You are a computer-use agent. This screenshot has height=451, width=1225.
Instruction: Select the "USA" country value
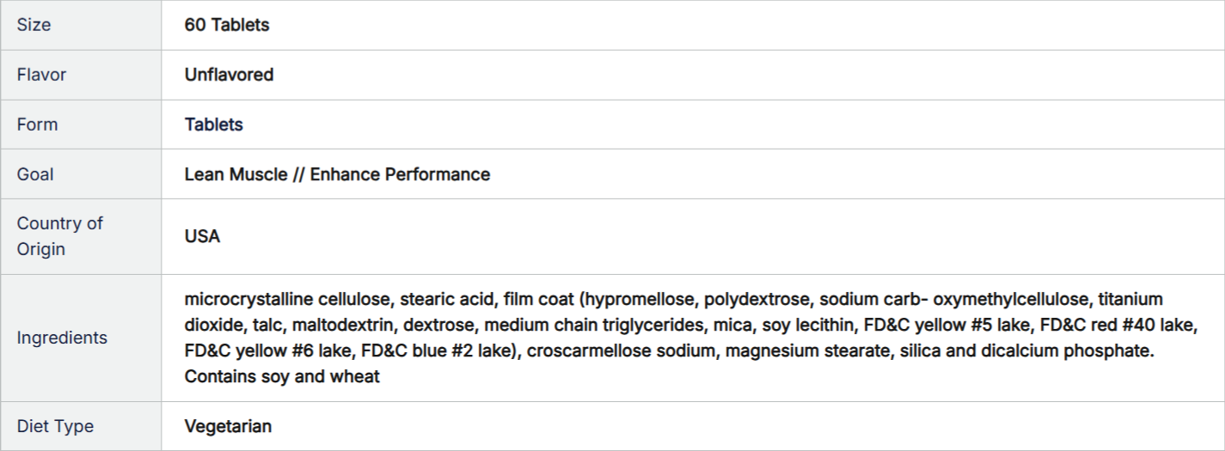202,236
